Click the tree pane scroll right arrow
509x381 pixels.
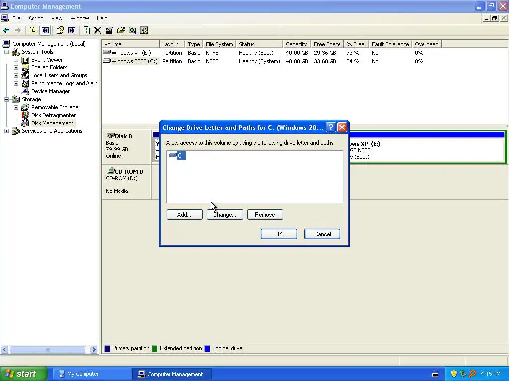[94, 350]
